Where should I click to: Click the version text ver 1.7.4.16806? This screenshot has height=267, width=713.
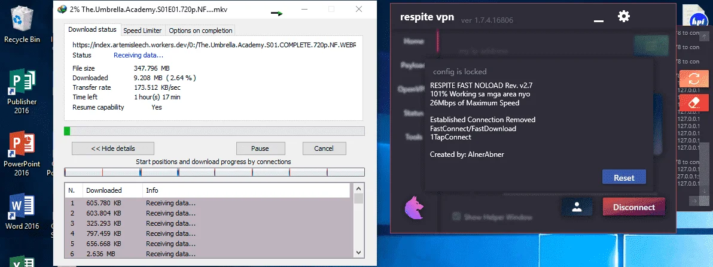pyautogui.click(x=487, y=20)
